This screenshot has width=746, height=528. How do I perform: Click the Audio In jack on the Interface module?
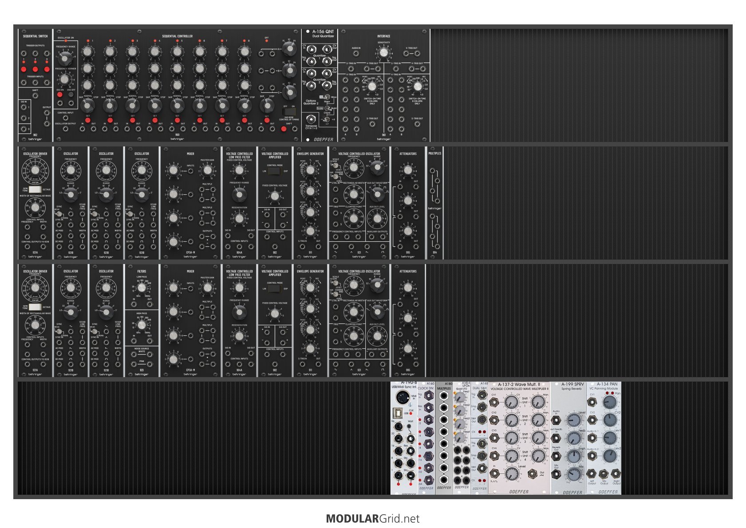356,54
